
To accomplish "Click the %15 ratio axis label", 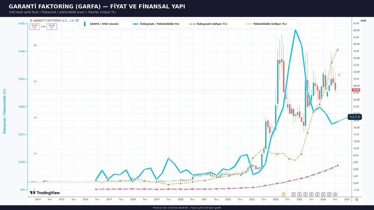I will coord(22,134).
